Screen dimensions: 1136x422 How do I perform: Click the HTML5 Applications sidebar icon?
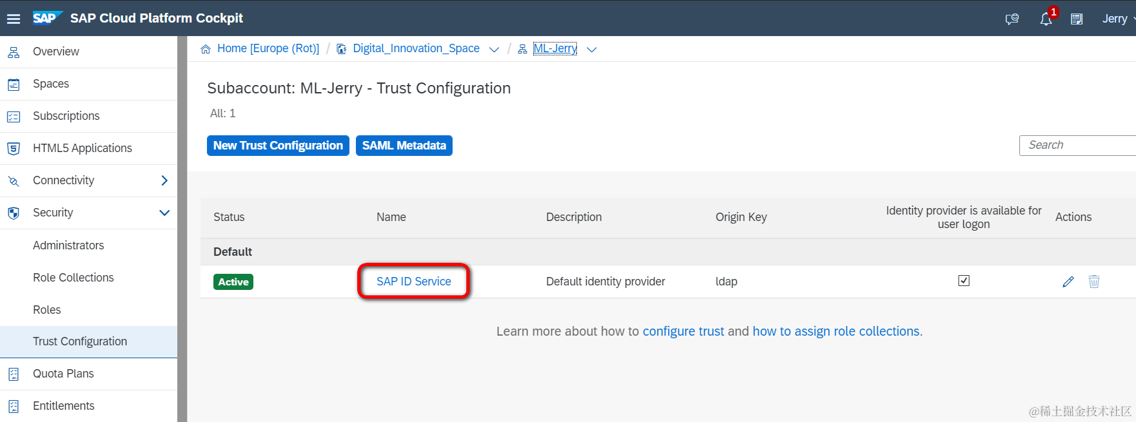coord(14,148)
